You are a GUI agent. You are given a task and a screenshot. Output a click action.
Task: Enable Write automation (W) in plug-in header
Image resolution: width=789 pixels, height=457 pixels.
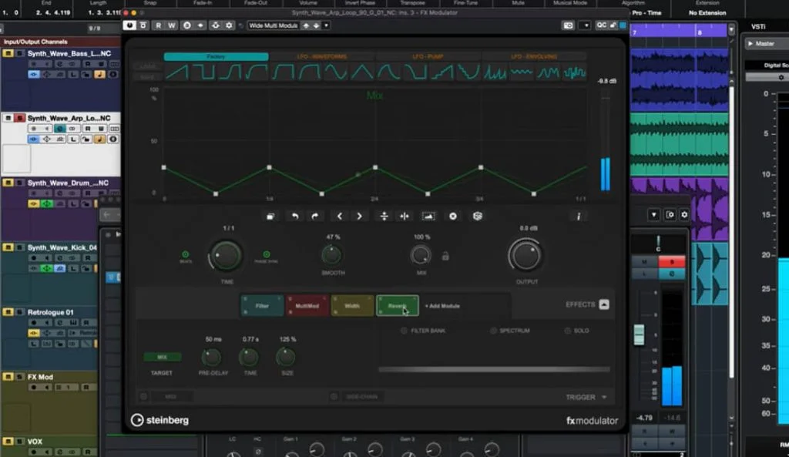coord(172,25)
